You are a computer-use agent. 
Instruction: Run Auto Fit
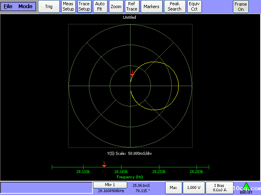(x=100, y=6)
